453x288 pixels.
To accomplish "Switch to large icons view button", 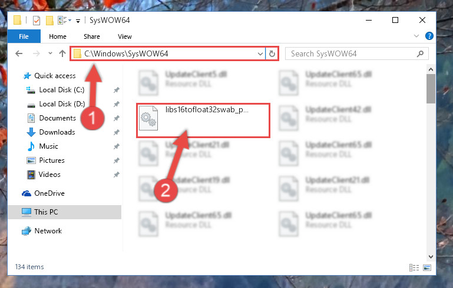I will pyautogui.click(x=427, y=267).
